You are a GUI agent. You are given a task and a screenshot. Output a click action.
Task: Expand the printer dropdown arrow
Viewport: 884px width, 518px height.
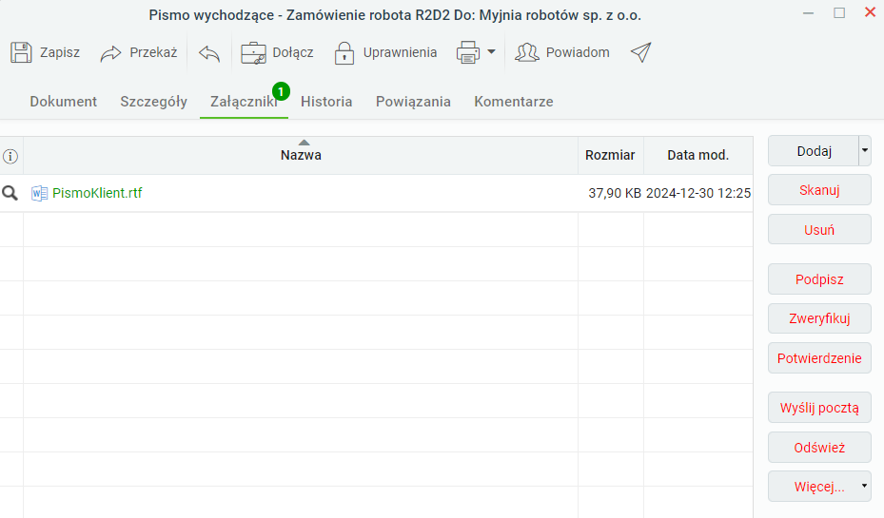tap(492, 51)
